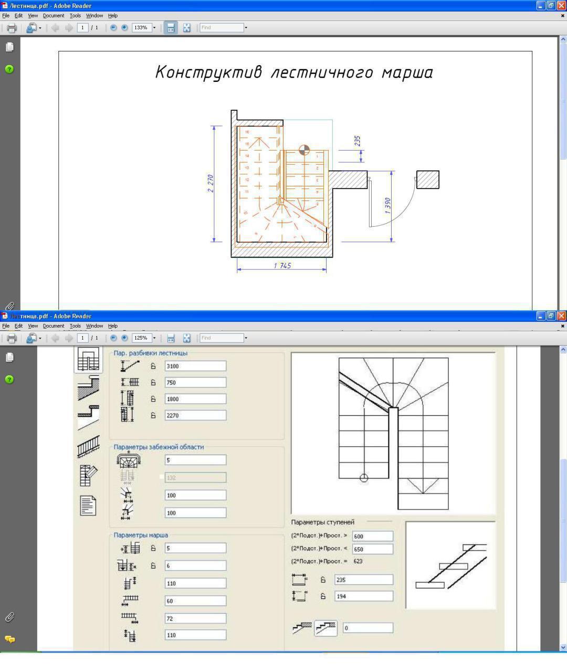This screenshot has width=567, height=664.
Task: Open Pages panel in the upper window sidebar
Action: pos(9,47)
